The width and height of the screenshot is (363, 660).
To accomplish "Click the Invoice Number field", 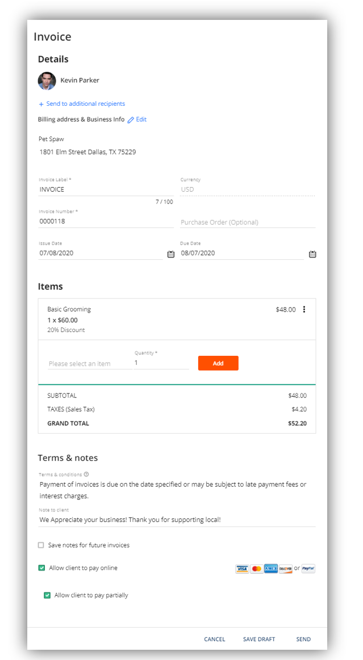I will (106, 221).
